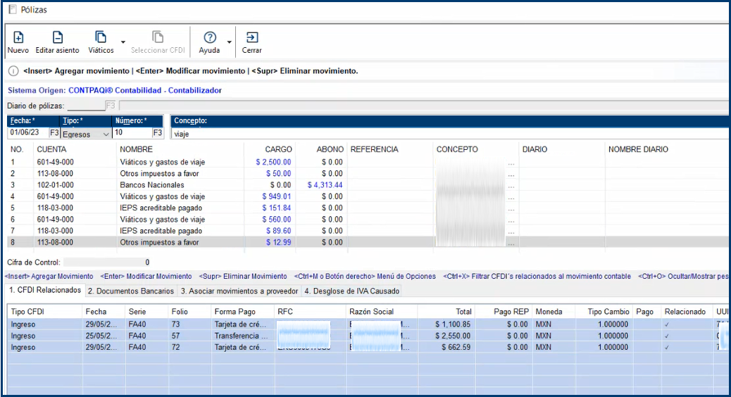Expand the Viáticos dropdown arrow

coord(123,43)
